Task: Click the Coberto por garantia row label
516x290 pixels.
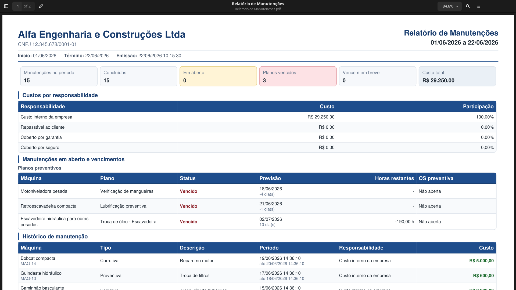Action: point(41,137)
